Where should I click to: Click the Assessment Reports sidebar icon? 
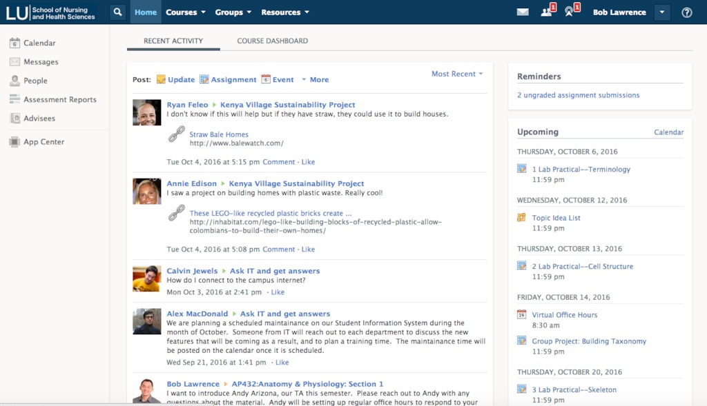click(14, 99)
